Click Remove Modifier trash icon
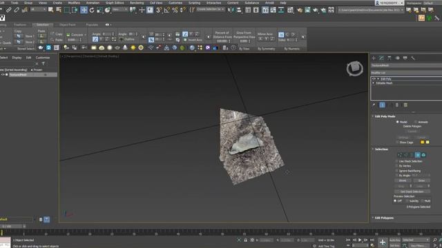This screenshot has width=442, height=248. [397, 105]
